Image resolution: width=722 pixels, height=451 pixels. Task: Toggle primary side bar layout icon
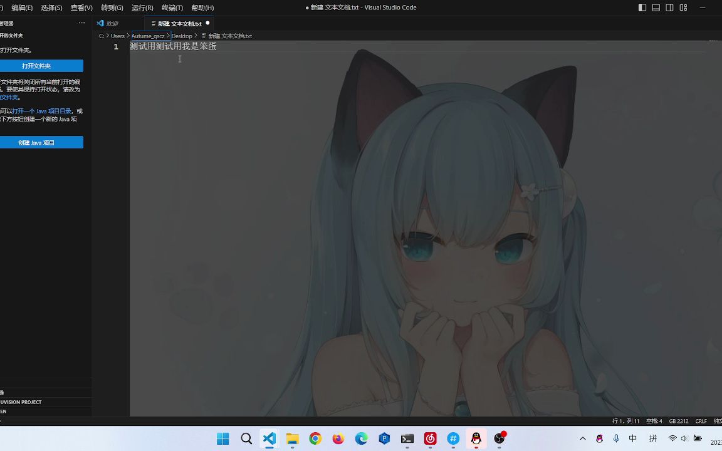pyautogui.click(x=642, y=8)
